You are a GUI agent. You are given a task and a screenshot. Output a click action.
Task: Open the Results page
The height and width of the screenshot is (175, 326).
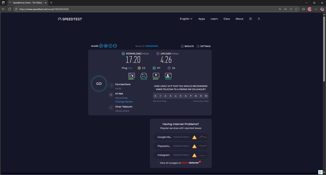click(187, 46)
